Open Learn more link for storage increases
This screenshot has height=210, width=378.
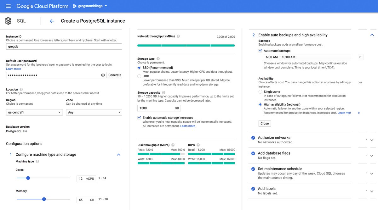pyautogui.click(x=188, y=126)
